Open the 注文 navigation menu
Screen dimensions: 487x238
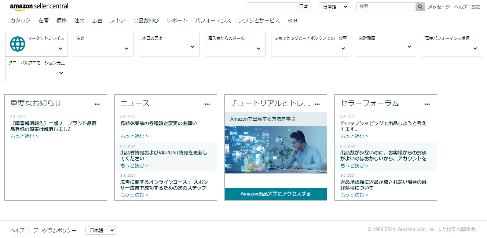click(80, 21)
